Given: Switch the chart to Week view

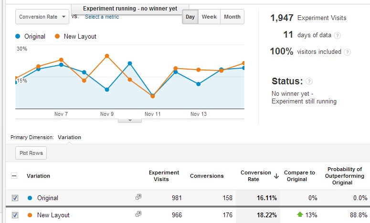Looking at the screenshot, I should pyautogui.click(x=209, y=17).
